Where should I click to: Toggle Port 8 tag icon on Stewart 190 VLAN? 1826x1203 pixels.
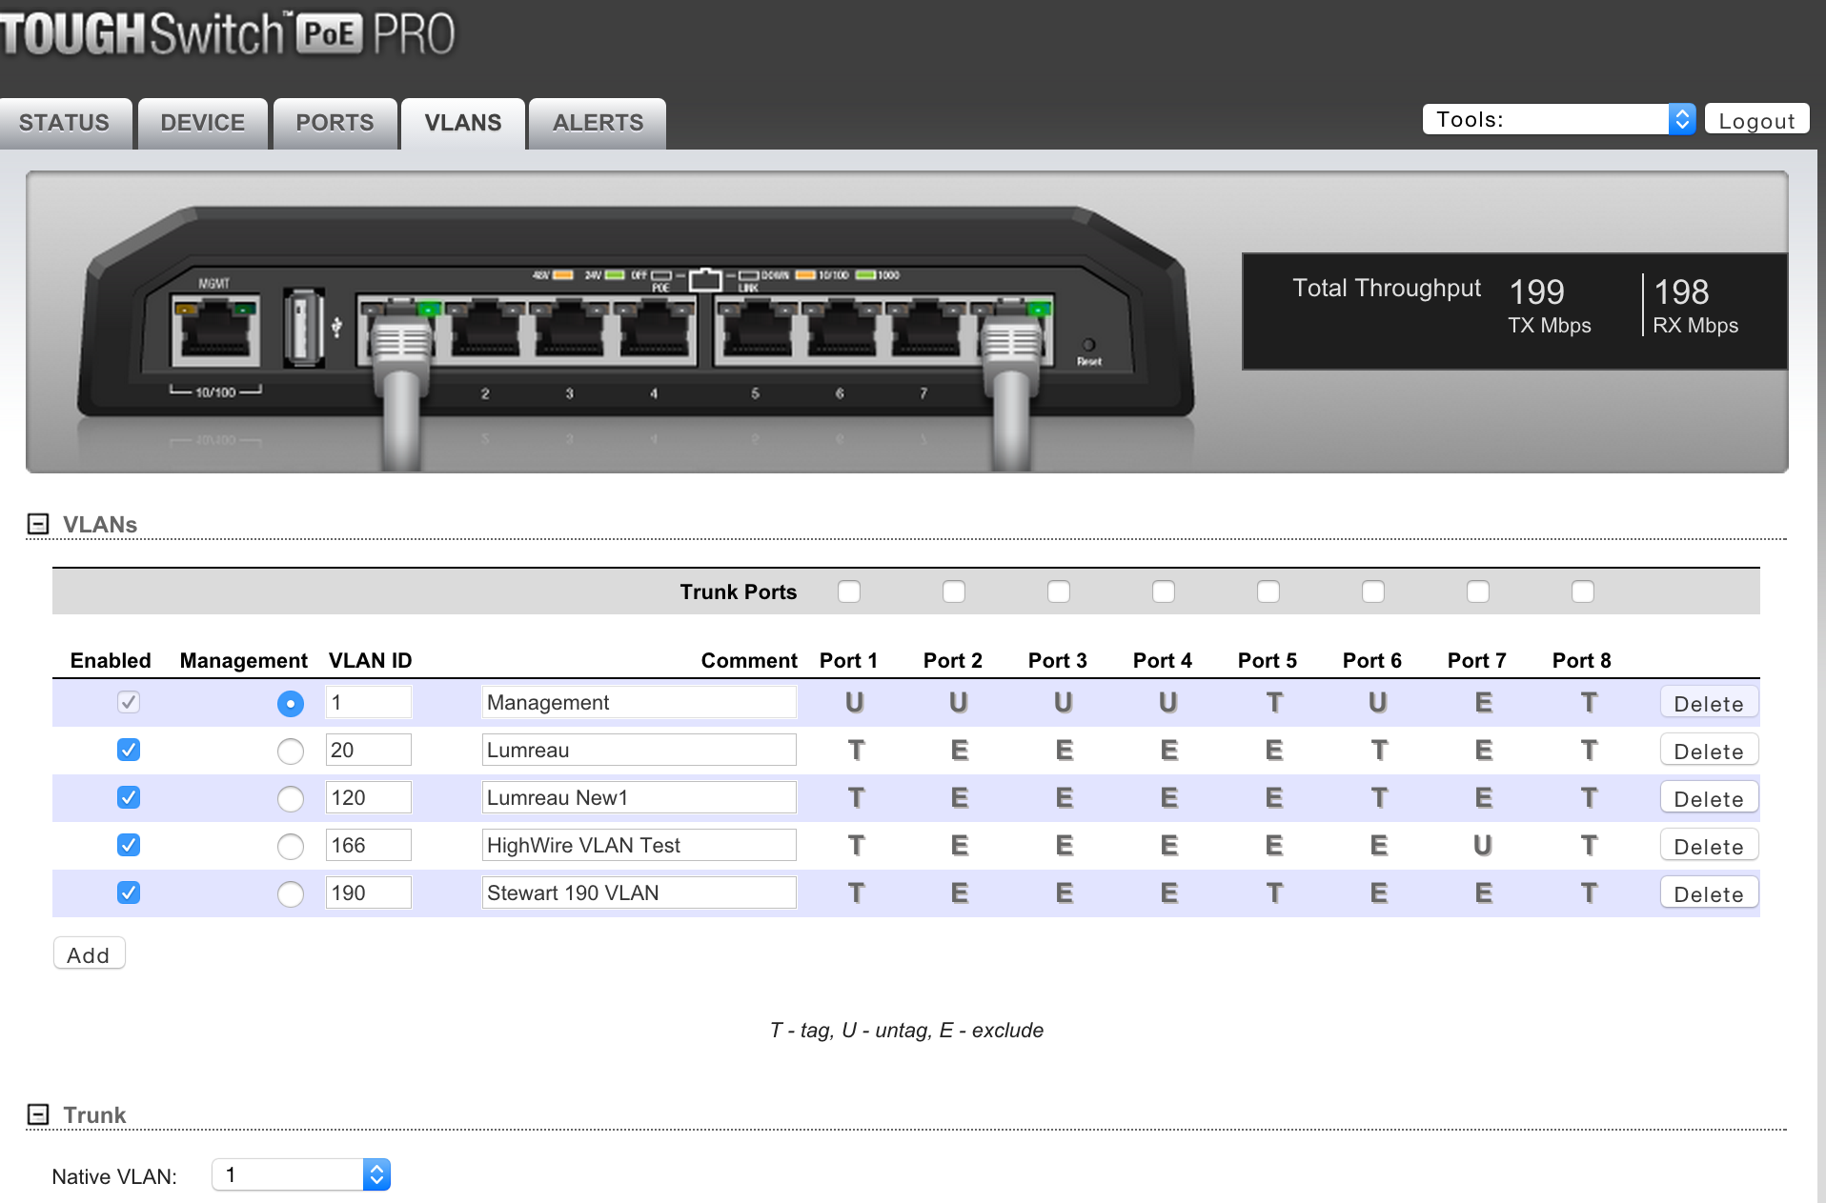1589,892
